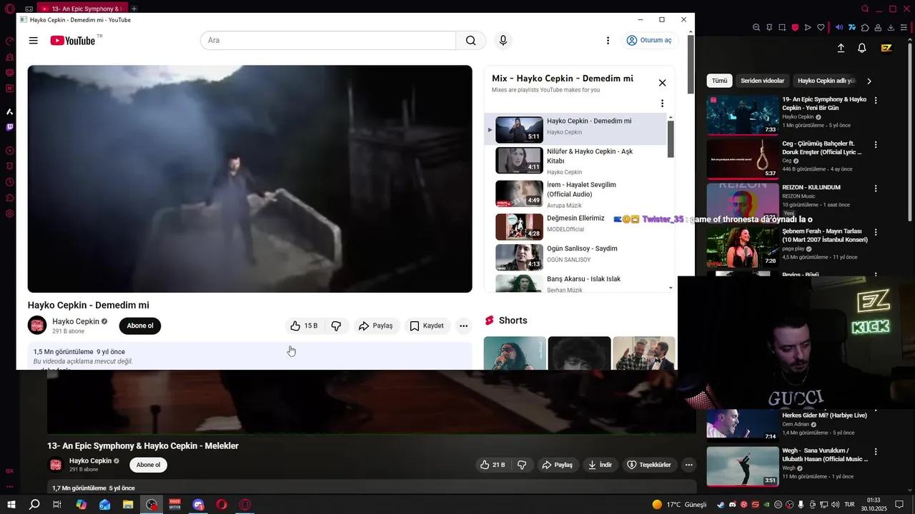Click Teşekkürler button in background window
The height and width of the screenshot is (514, 915).
pos(649,465)
